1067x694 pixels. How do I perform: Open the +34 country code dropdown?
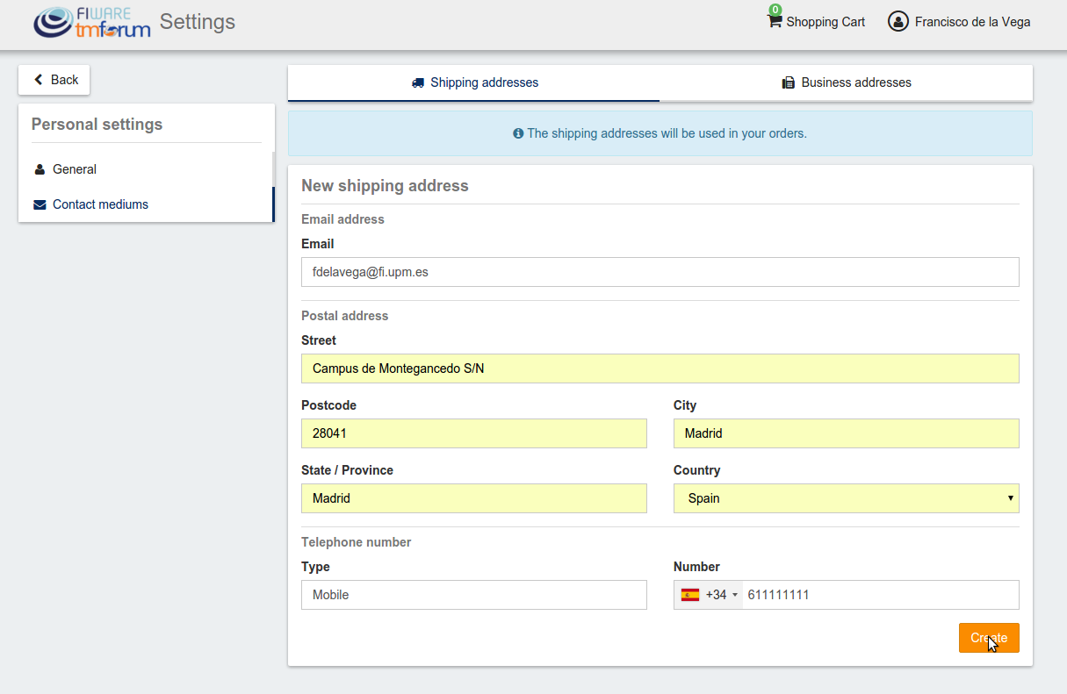click(x=709, y=595)
